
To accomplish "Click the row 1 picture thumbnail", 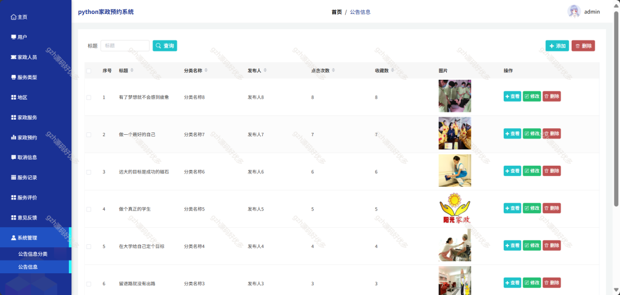I will pyautogui.click(x=455, y=96).
